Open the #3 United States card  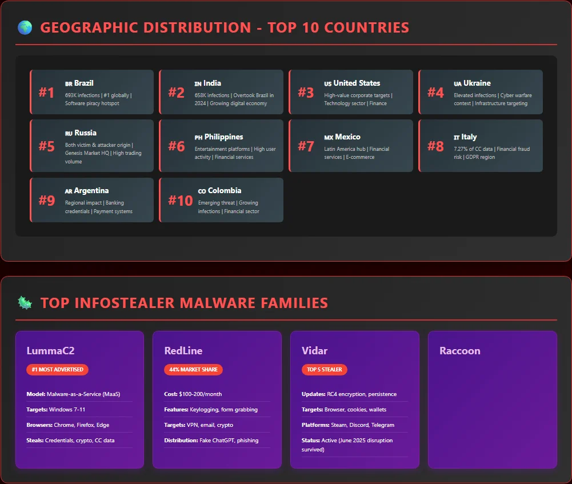(x=351, y=92)
